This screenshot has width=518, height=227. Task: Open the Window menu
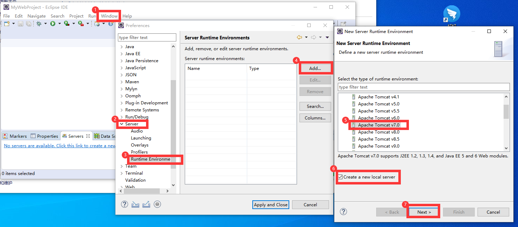click(x=109, y=16)
